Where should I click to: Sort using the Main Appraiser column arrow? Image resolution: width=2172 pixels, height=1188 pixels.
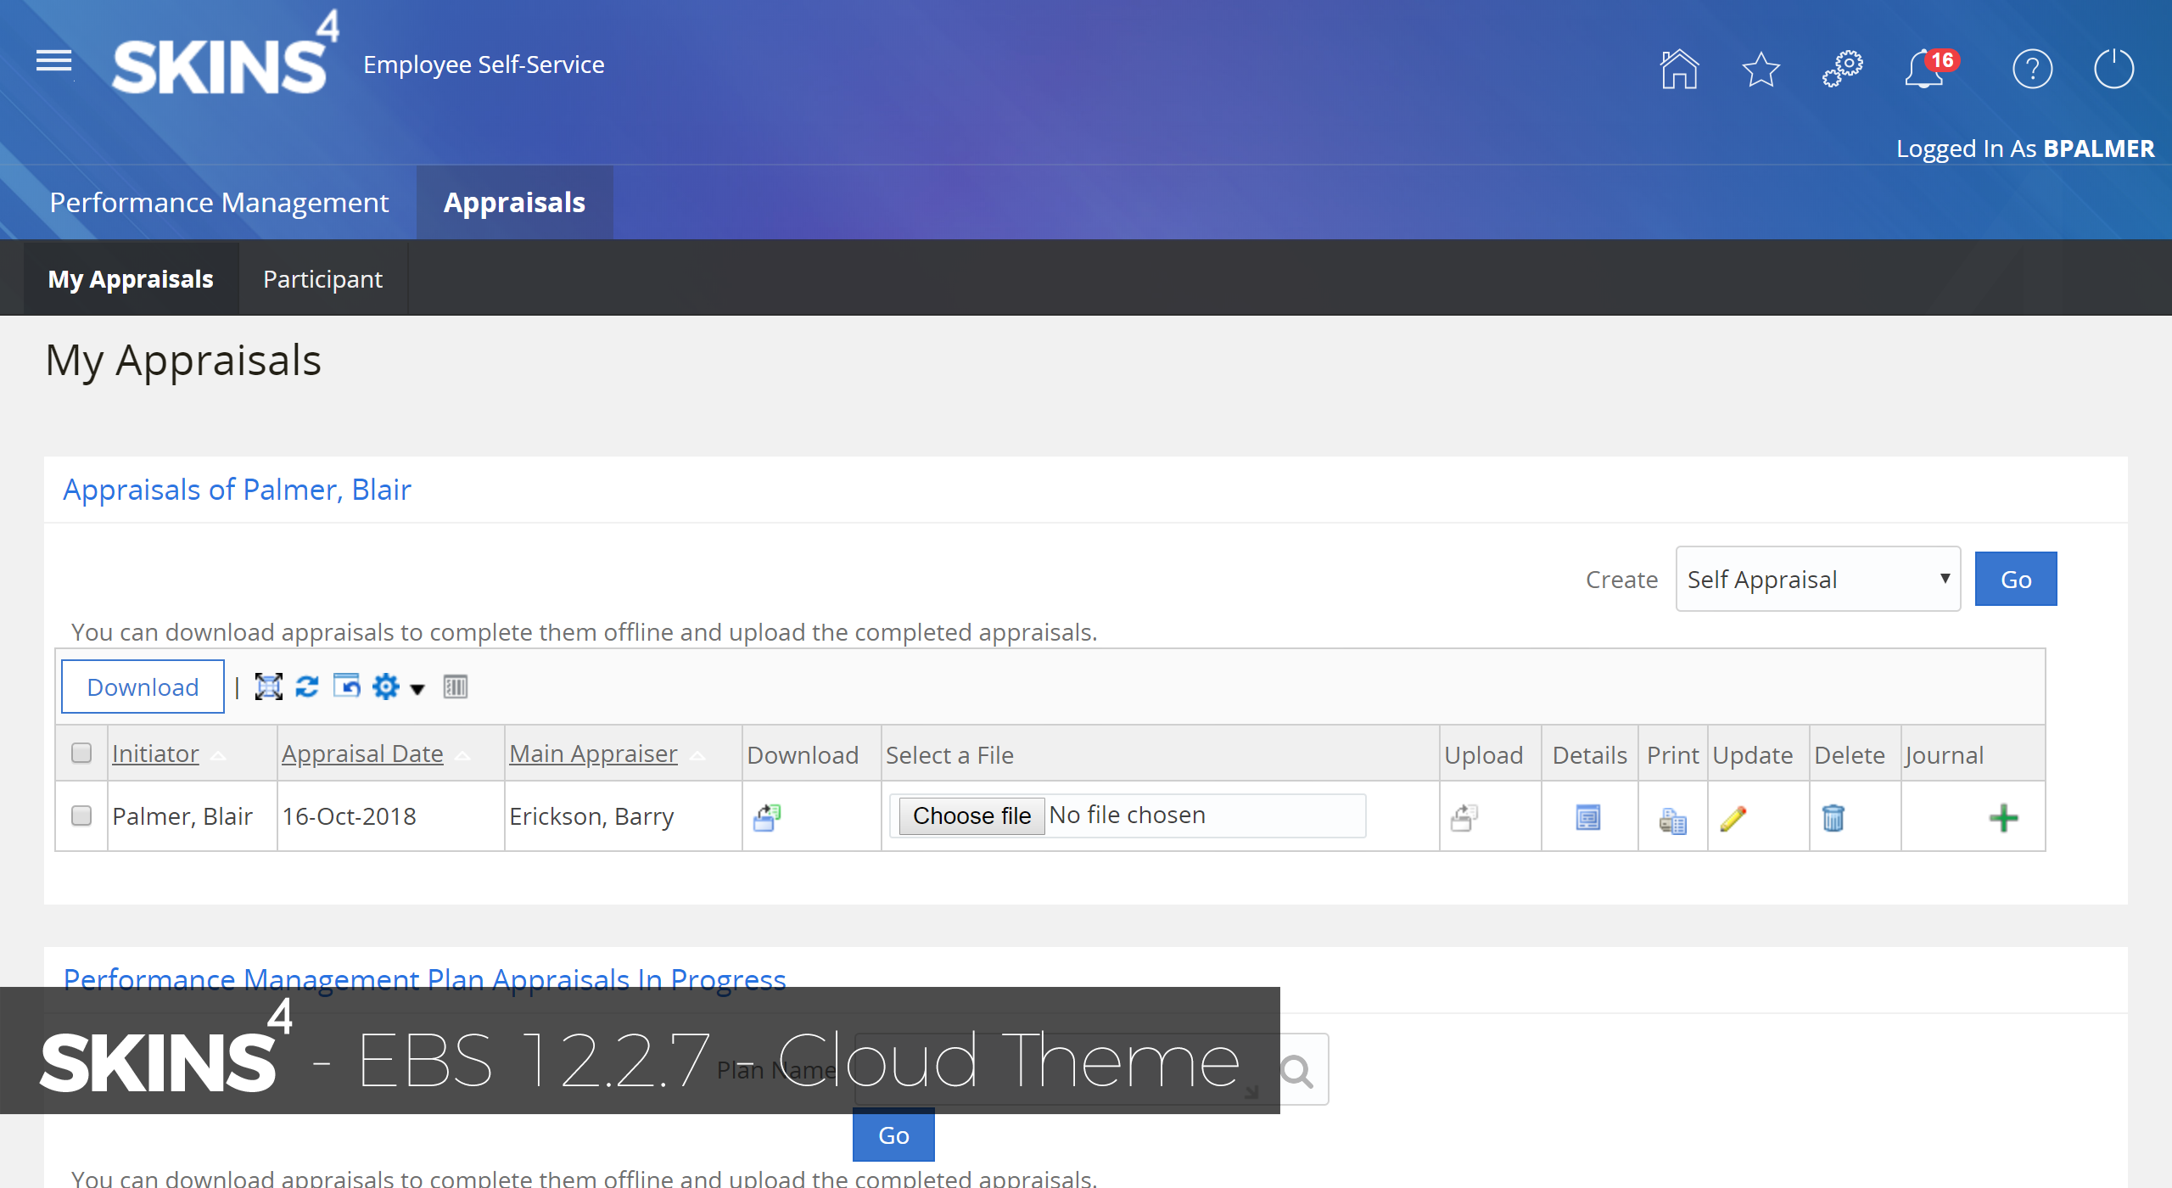coord(697,755)
